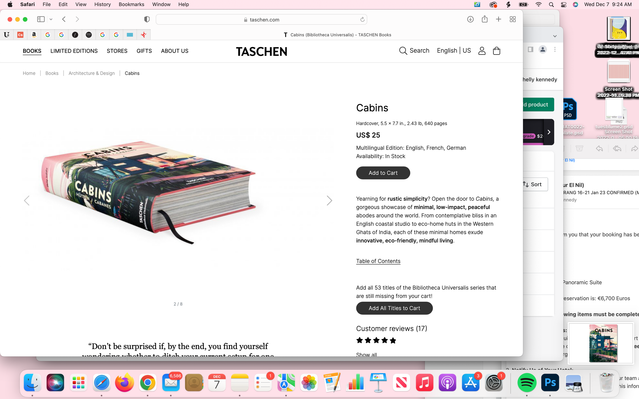
Task: Toggle the Safari sidebar
Action: point(41,19)
